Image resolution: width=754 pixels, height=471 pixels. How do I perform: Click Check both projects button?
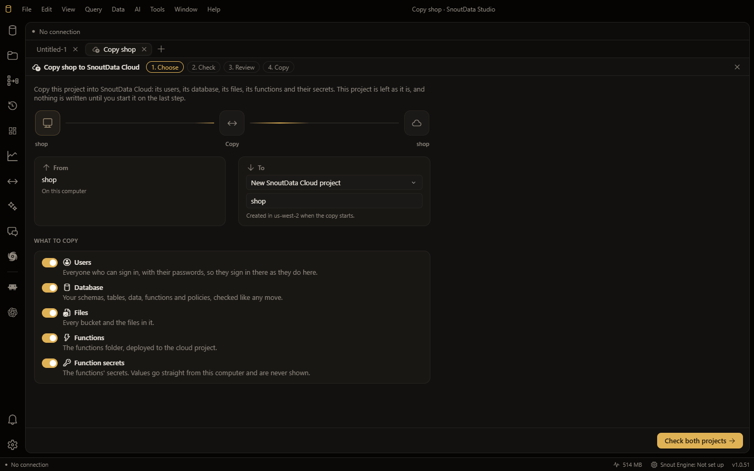click(700, 441)
